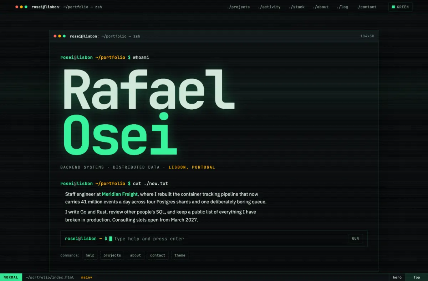Click the large Rafael heading
Screen dimensions: 428x281
(x=149, y=89)
